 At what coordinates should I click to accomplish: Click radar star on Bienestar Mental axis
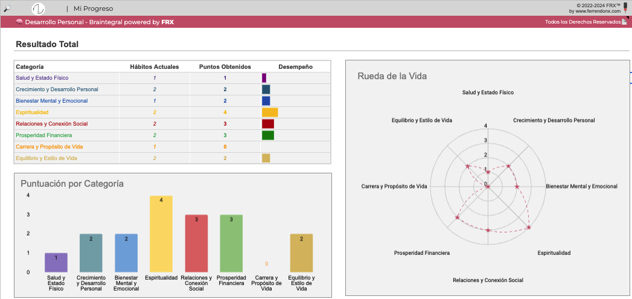pyautogui.click(x=517, y=187)
